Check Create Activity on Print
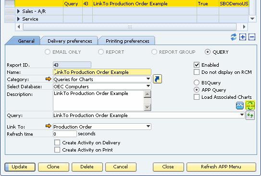This screenshot has width=261, height=176. (x=57, y=150)
